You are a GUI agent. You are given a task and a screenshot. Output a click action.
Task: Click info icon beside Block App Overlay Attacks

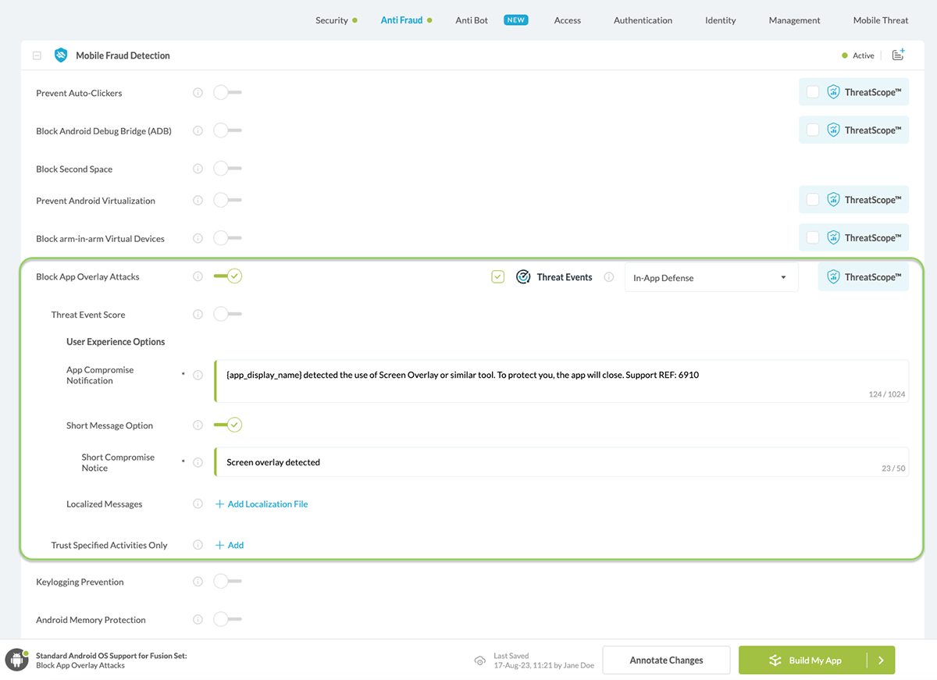click(x=198, y=276)
